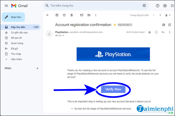
Task: Open email in a new window
Action: click(169, 25)
